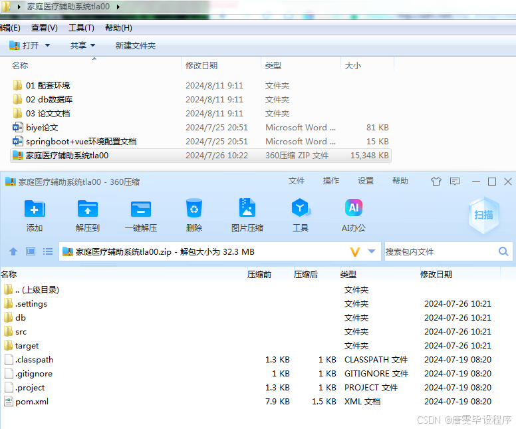The image size is (516, 429).
Task: Select the 家庭医疗辅助系统tla00 zip file icon in Explorer
Action: click(17, 156)
